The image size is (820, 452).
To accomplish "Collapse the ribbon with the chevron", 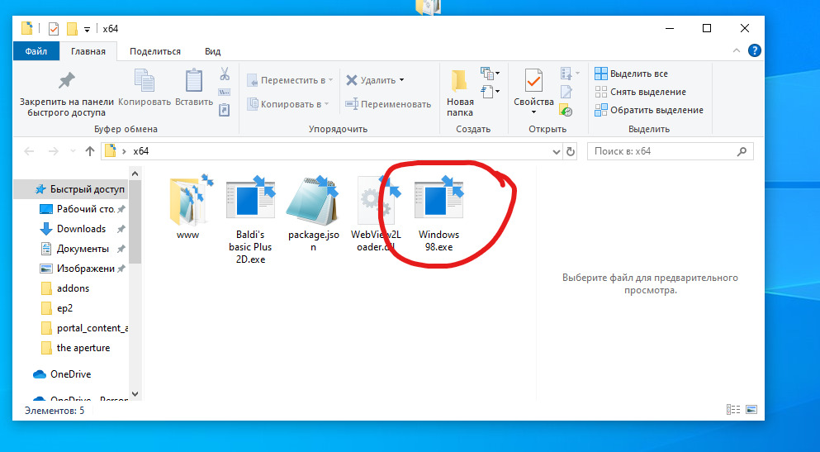I will [737, 50].
